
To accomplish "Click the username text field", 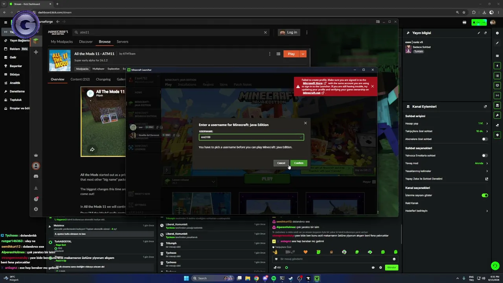I will pos(251,137).
